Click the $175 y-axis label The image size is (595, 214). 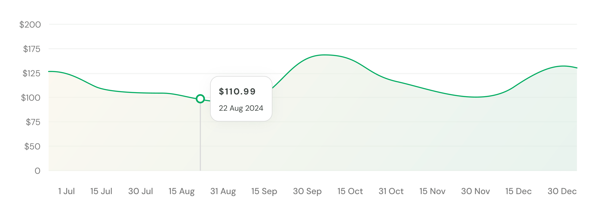[31, 49]
